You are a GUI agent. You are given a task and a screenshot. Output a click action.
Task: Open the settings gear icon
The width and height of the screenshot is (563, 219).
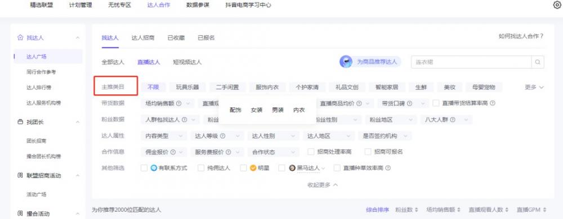(557, 5)
